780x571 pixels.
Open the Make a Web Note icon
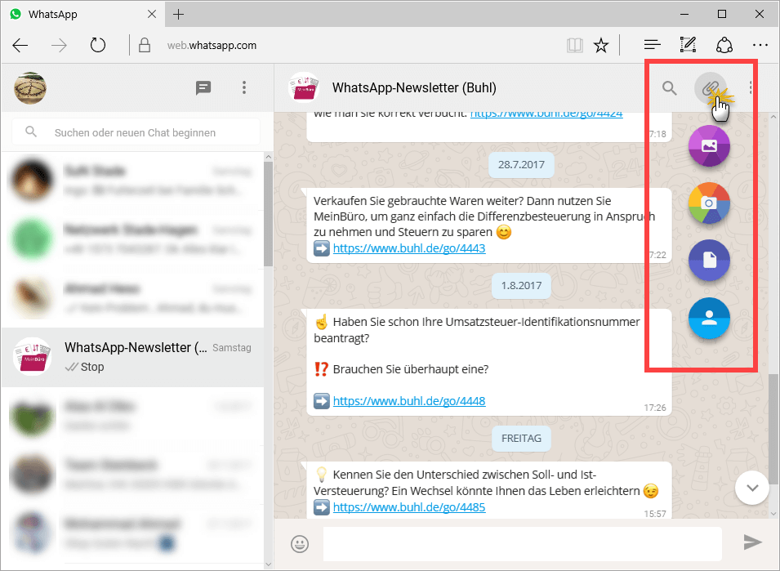(688, 45)
